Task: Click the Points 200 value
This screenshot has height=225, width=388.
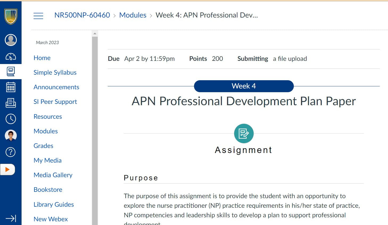Action: (217, 59)
